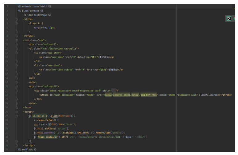Click the </ul> closing fold marker
The image size is (238, 155).
coord(17,78)
